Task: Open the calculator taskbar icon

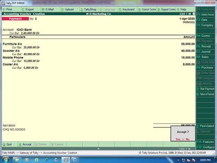Action: 56,160
